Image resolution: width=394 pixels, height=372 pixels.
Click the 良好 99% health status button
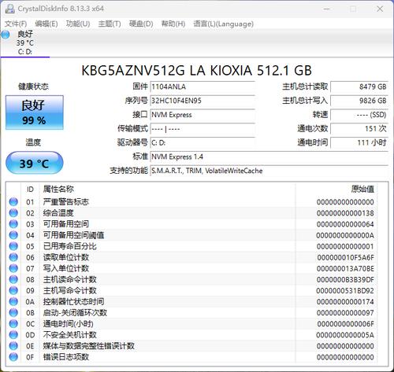35,112
